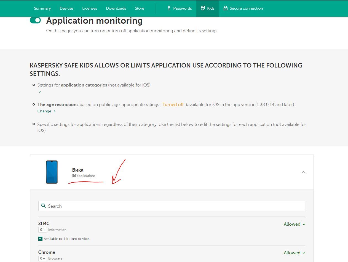Click the Secure connection lock icon
The image size is (348, 262).
pos(226,8)
